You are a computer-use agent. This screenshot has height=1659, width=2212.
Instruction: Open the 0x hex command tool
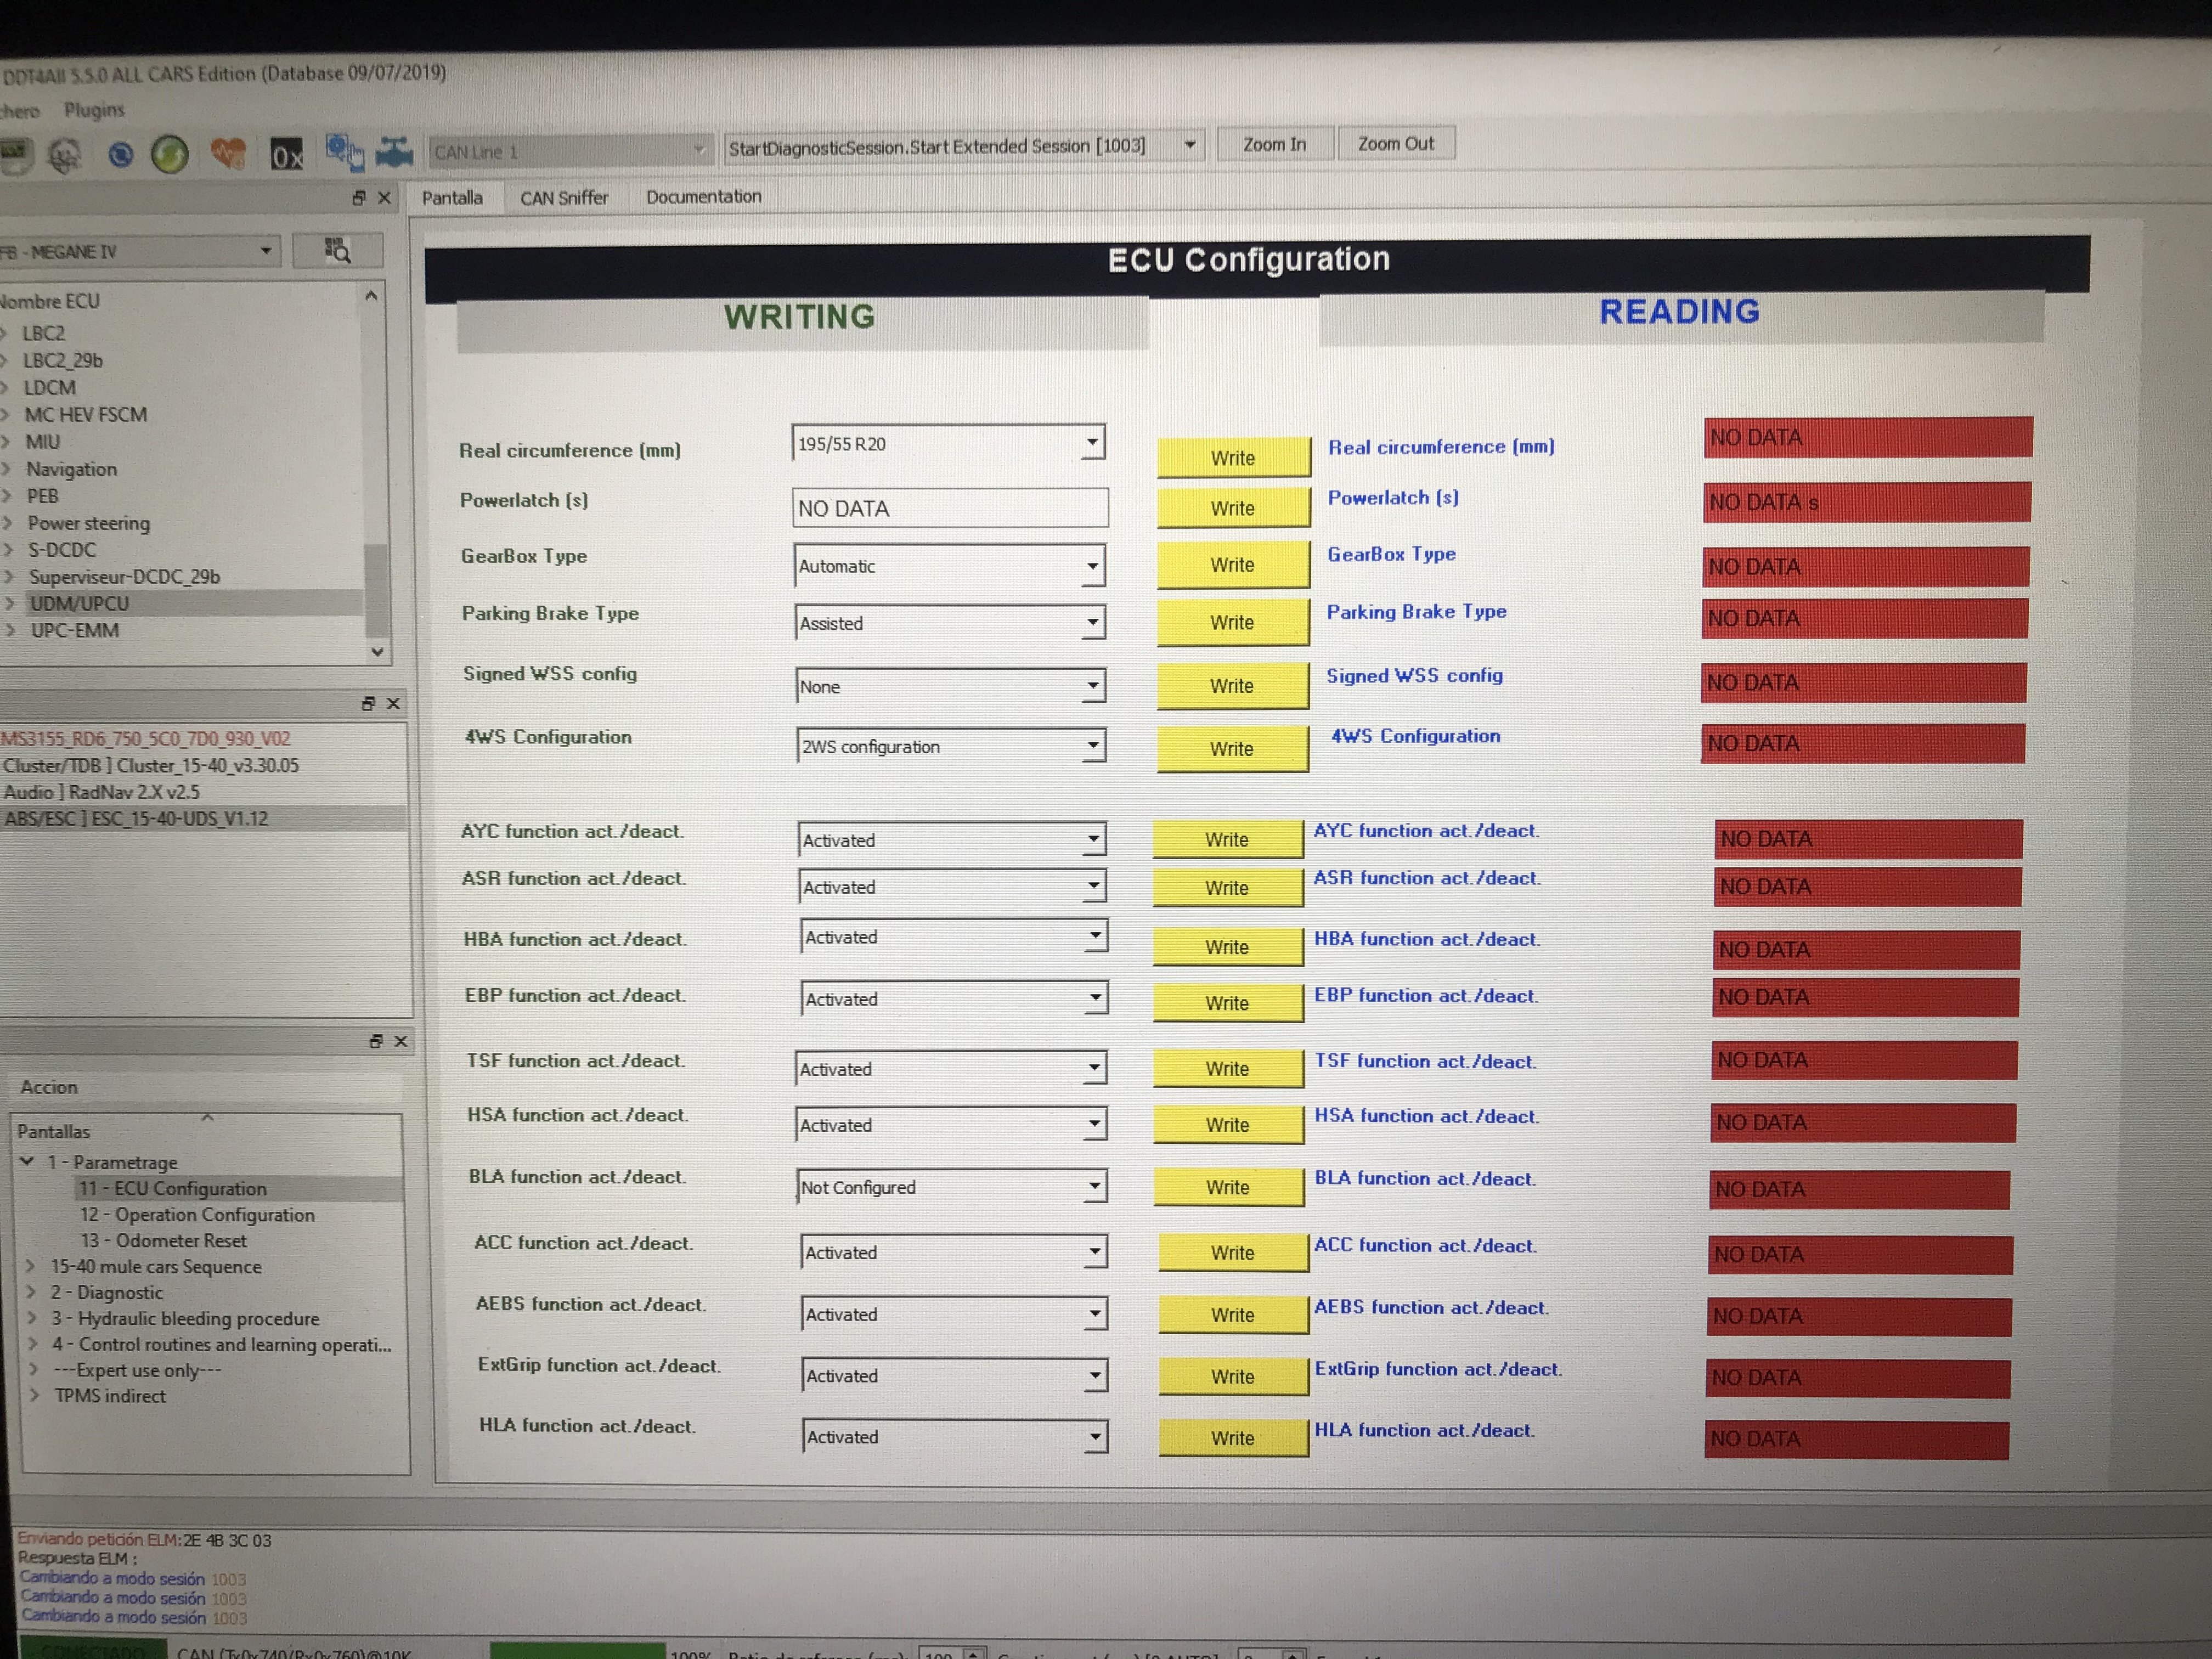pyautogui.click(x=286, y=155)
